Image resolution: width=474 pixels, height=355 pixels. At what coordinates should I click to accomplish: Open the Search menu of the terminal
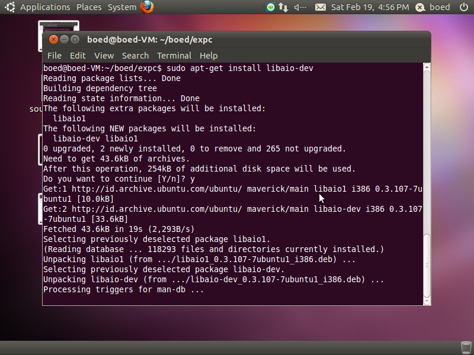tap(135, 55)
